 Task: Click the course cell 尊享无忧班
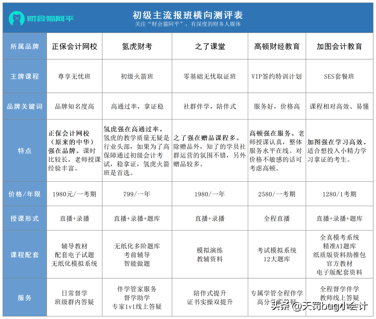(x=75, y=76)
